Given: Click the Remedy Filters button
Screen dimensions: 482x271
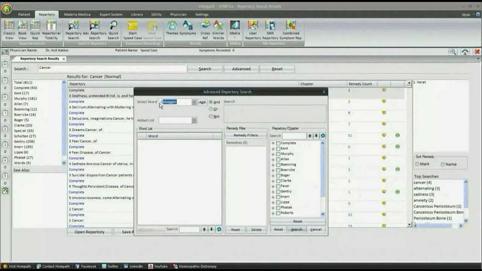Looking at the screenshot, I should click(246, 135).
